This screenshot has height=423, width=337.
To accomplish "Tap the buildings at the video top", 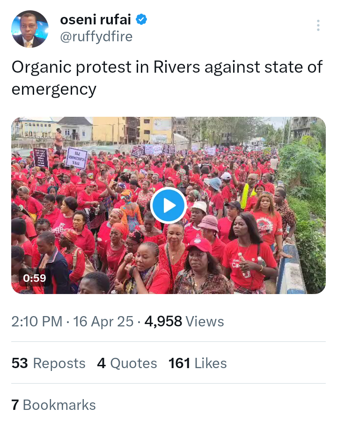I will (x=108, y=129).
